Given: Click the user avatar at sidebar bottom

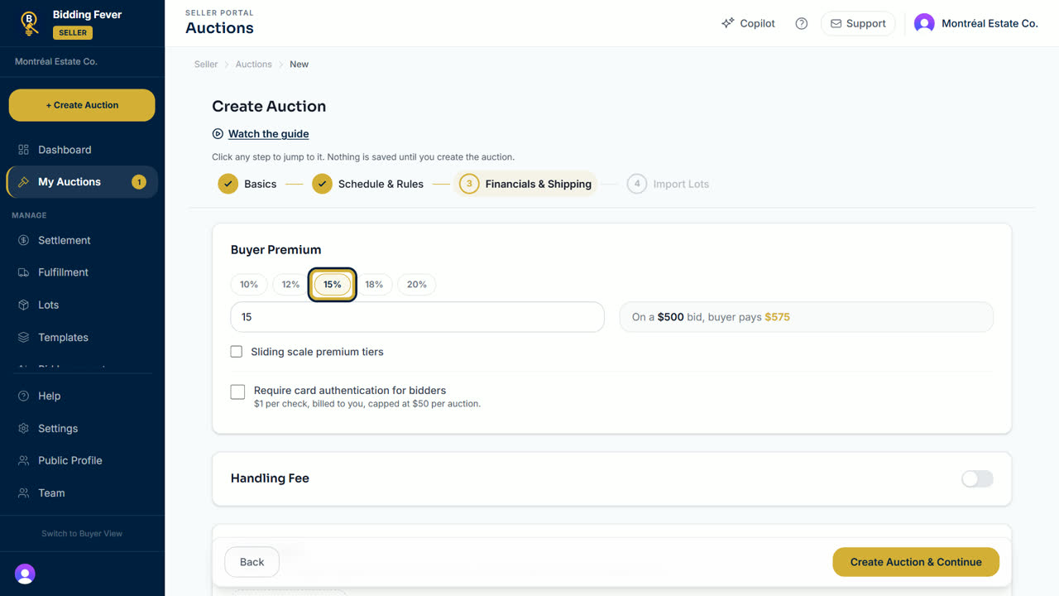Looking at the screenshot, I should 25,574.
